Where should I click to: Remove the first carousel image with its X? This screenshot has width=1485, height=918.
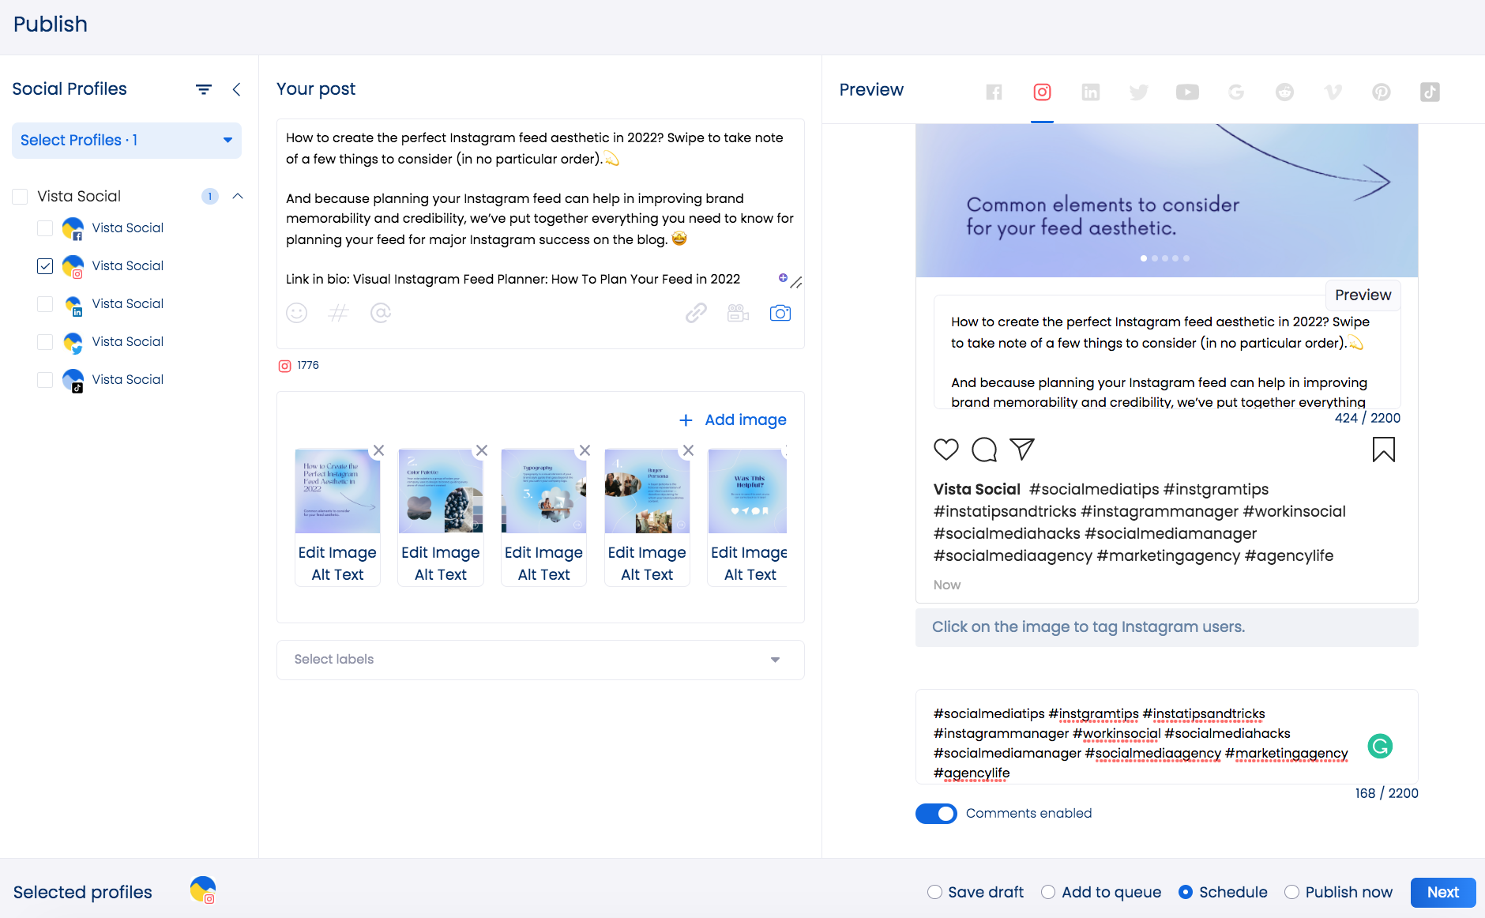pos(378,450)
